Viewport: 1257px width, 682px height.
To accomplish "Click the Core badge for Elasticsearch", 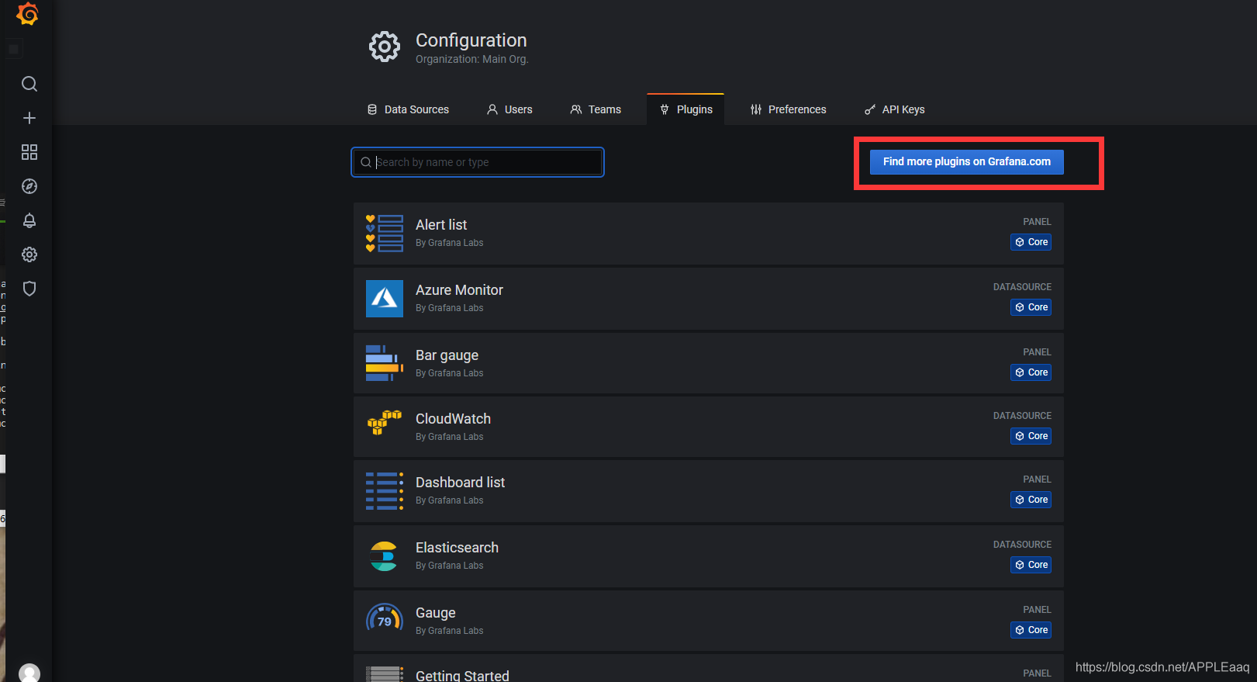I will [1031, 565].
